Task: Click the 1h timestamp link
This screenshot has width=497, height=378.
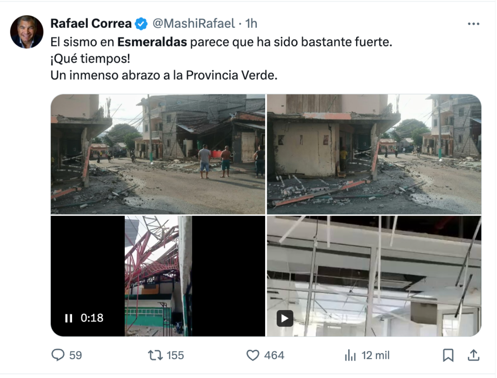Action: [x=251, y=24]
